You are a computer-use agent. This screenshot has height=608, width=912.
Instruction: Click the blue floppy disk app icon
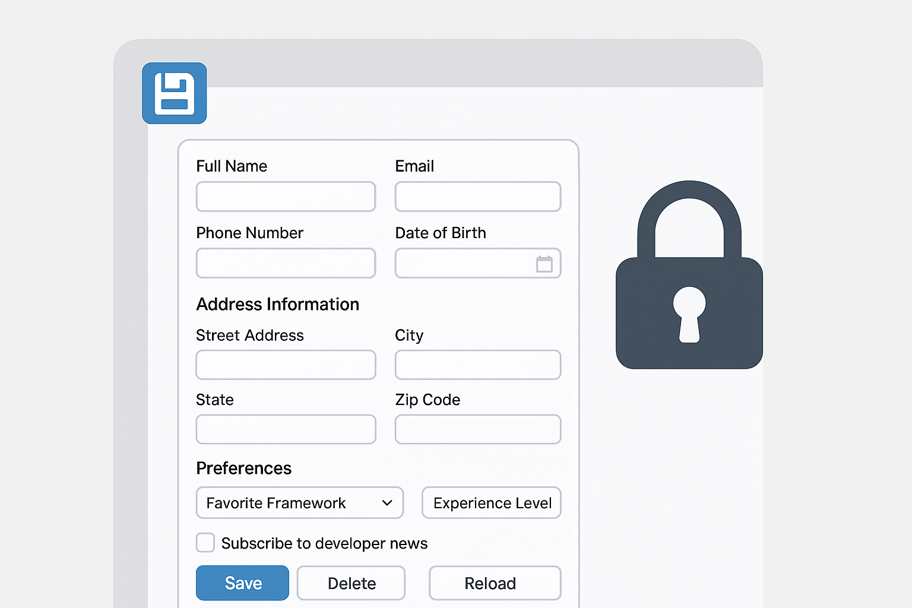pyautogui.click(x=174, y=93)
